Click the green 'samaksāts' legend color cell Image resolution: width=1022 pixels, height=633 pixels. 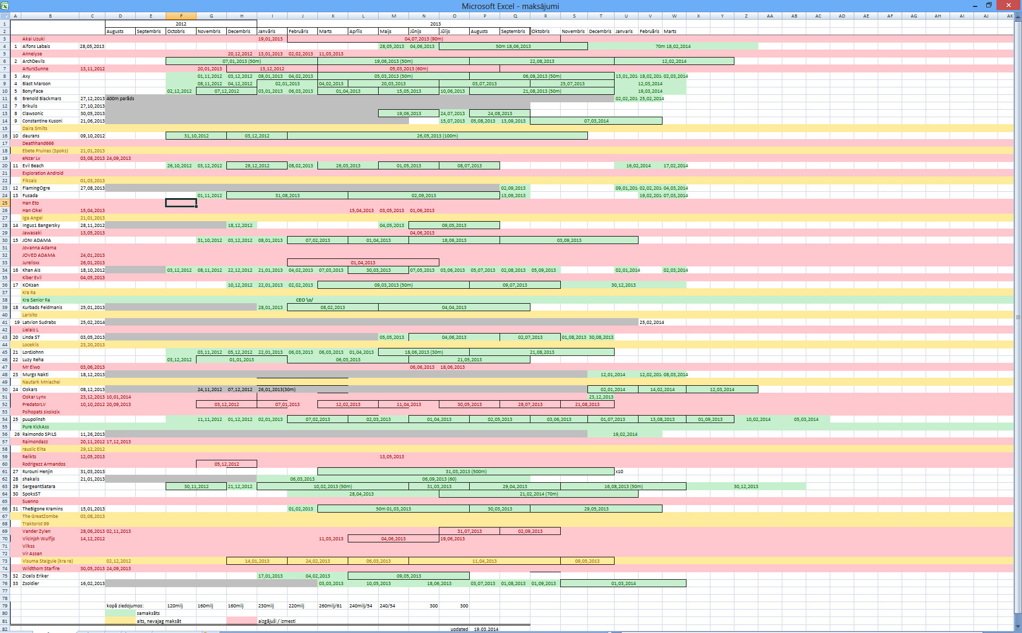pyautogui.click(x=120, y=613)
